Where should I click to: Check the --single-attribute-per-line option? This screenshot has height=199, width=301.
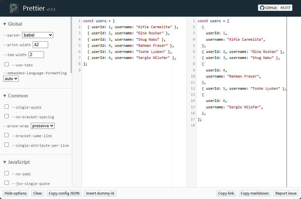click(x=6, y=145)
